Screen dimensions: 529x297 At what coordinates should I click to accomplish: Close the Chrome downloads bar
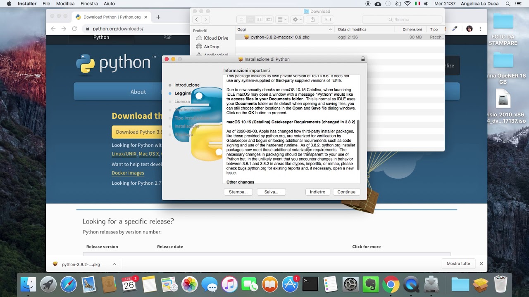tap(481, 264)
